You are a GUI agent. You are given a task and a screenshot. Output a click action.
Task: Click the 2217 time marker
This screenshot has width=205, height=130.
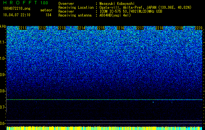(140, 28)
